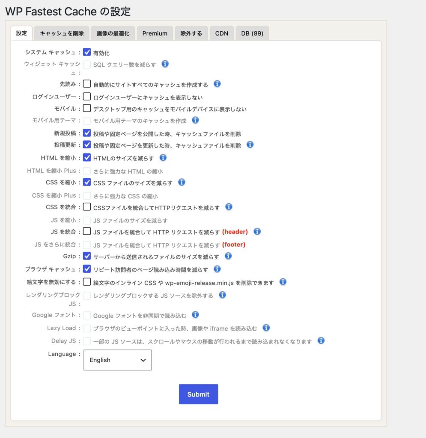
Task: Click disabled モバイル用テーマ checkbox
Action: [87, 121]
